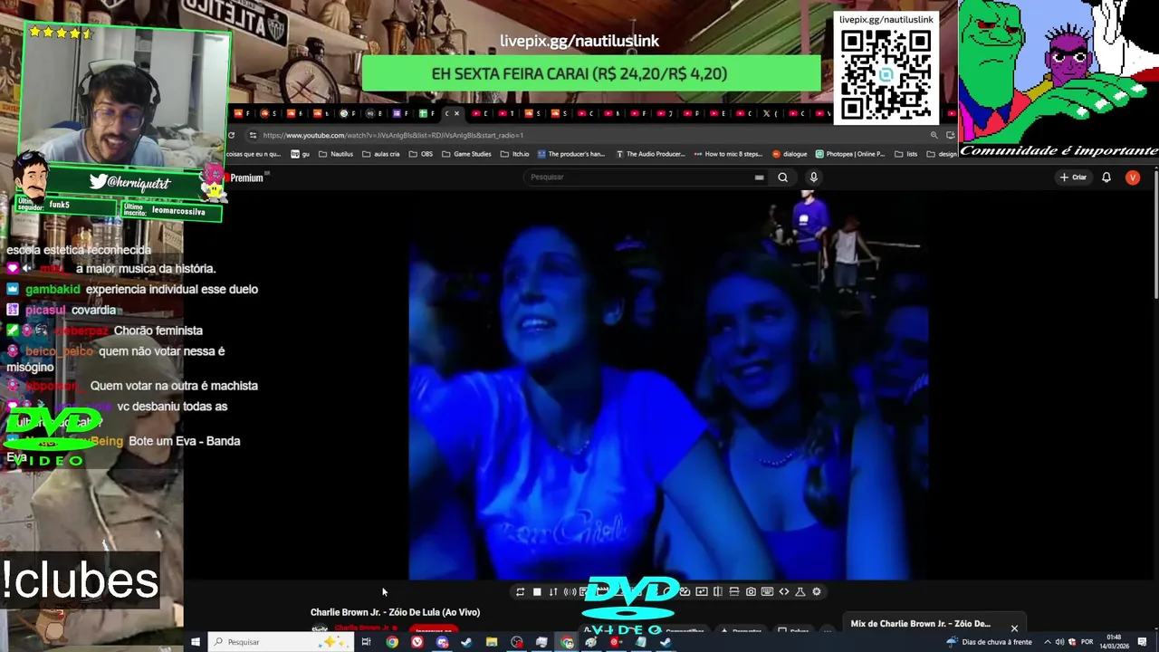Click Mix de Charlie Brown Jr. playlist title

[922, 624]
